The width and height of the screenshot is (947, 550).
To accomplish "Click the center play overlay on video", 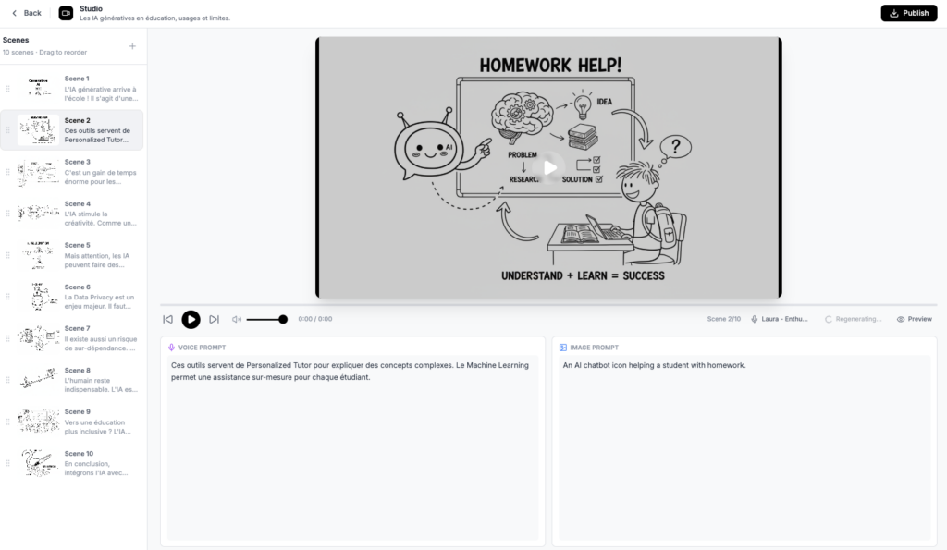I will pos(549,167).
